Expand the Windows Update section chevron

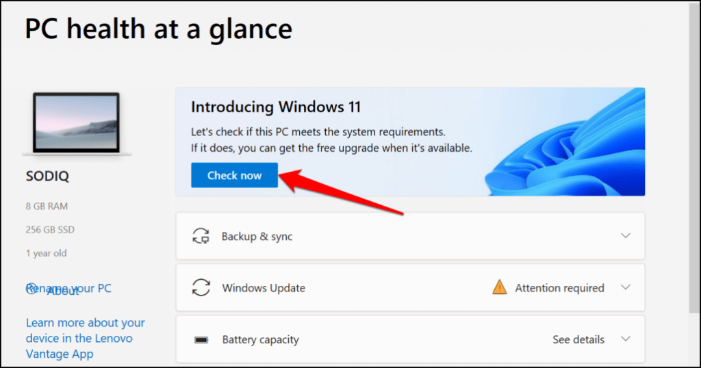click(625, 287)
